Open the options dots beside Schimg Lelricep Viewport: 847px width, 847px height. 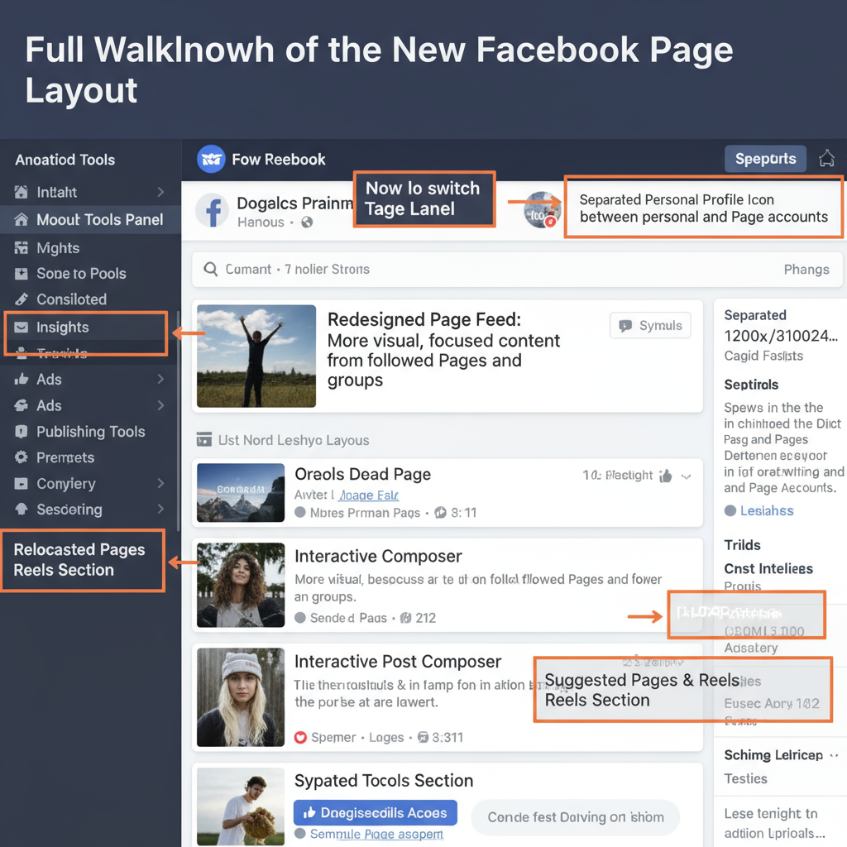tap(834, 755)
